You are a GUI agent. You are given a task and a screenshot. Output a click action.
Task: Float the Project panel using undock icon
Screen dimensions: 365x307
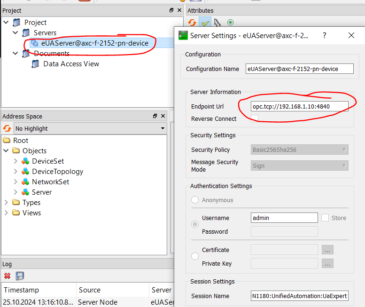[171, 10]
